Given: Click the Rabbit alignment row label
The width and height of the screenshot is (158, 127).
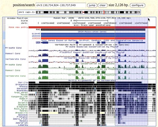Looking at the screenshot, I should [x=24, y=99].
